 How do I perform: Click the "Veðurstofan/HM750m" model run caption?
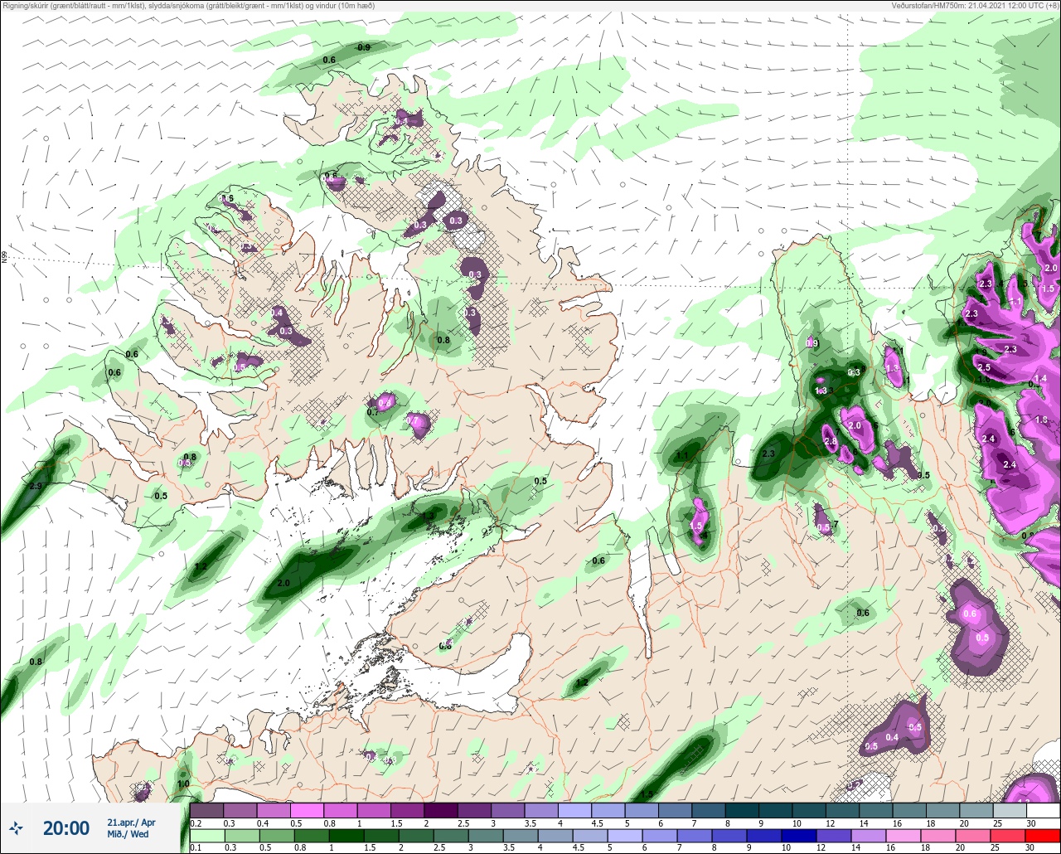pyautogui.click(x=975, y=6)
